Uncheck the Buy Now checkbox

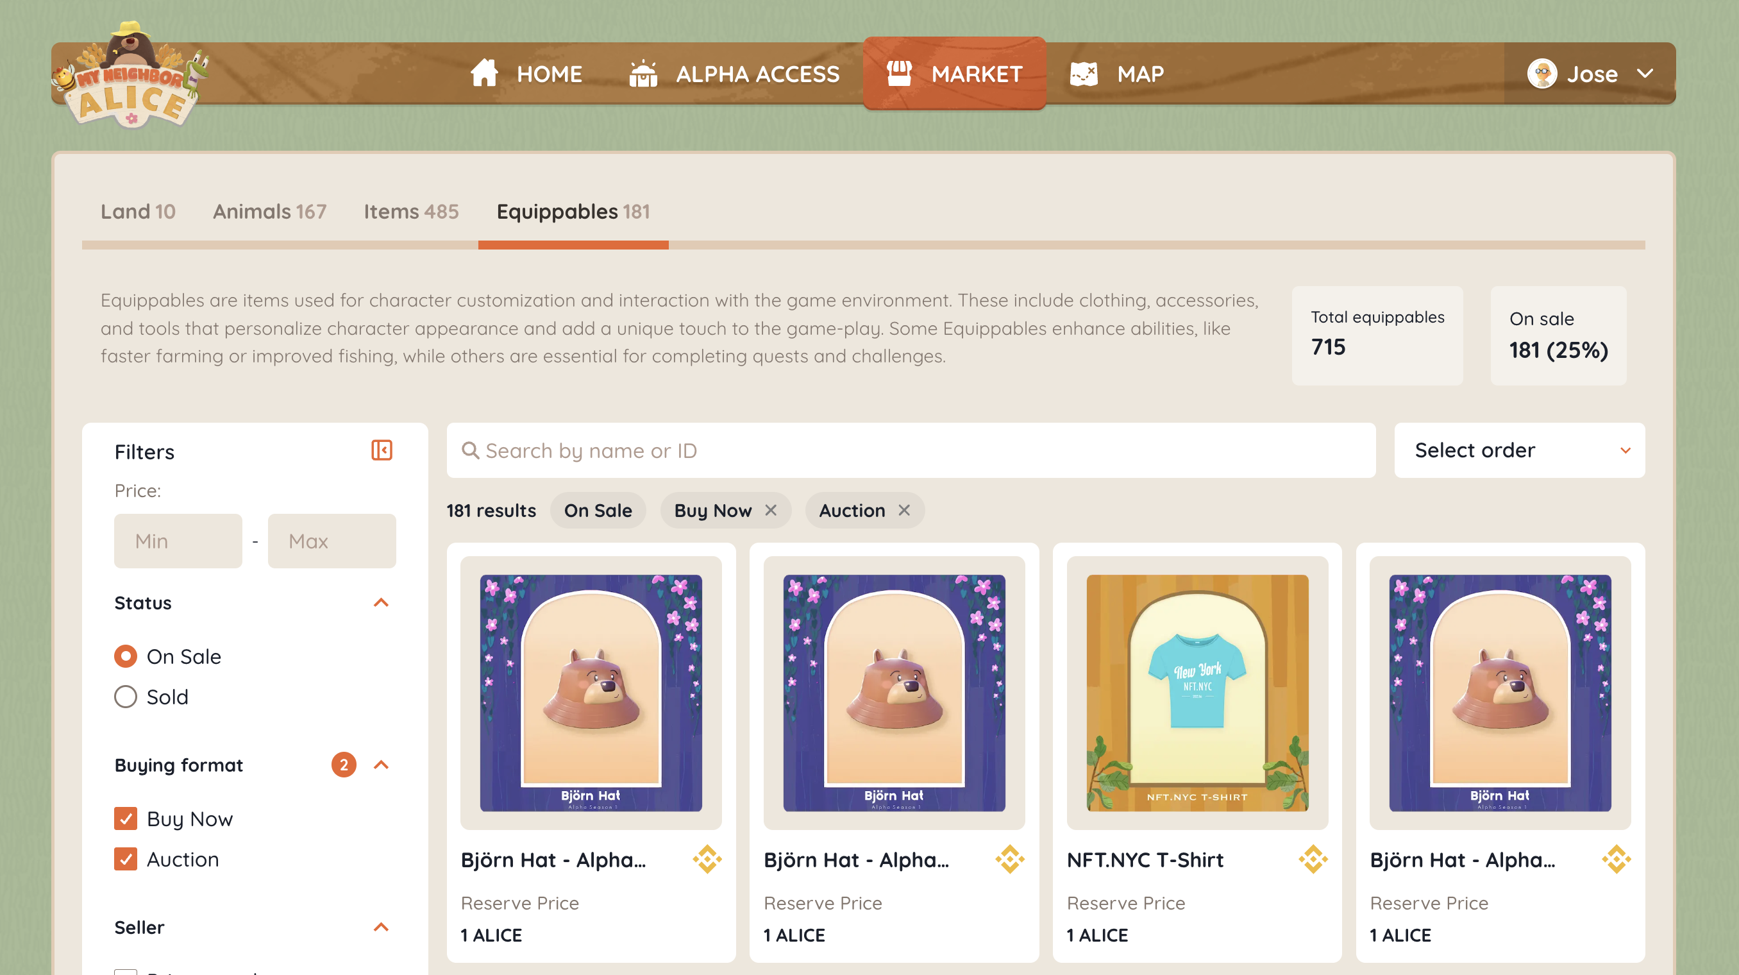126,818
